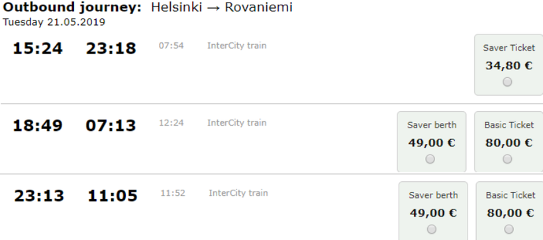Open InterCity train details for the 23:13 departure

[238, 193]
